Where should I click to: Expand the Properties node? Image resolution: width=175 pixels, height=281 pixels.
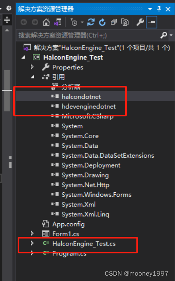click(x=32, y=67)
